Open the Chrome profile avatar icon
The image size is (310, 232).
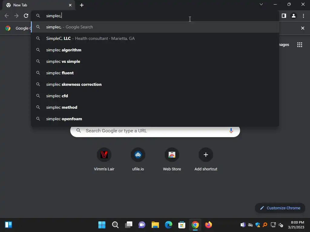294,16
